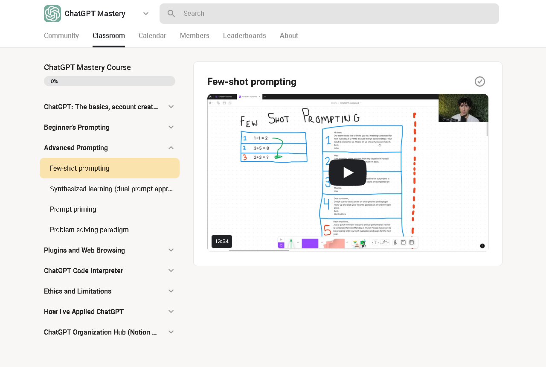546x367 pixels.
Task: Click the presenter webcam thumbnail in video
Action: point(463,108)
